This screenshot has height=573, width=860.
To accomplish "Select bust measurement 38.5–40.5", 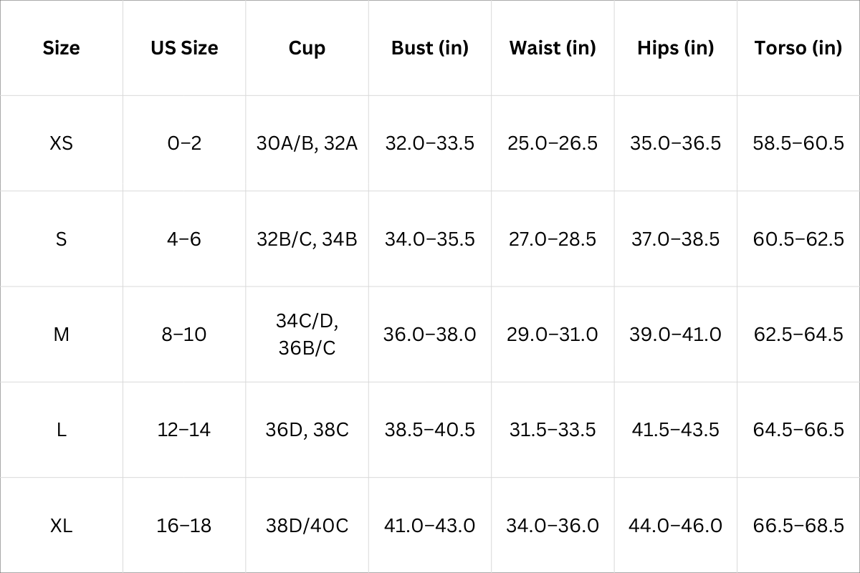I will point(430,430).
